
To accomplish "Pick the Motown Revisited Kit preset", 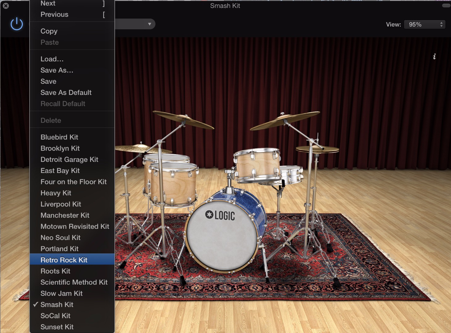I will pyautogui.click(x=72, y=226).
